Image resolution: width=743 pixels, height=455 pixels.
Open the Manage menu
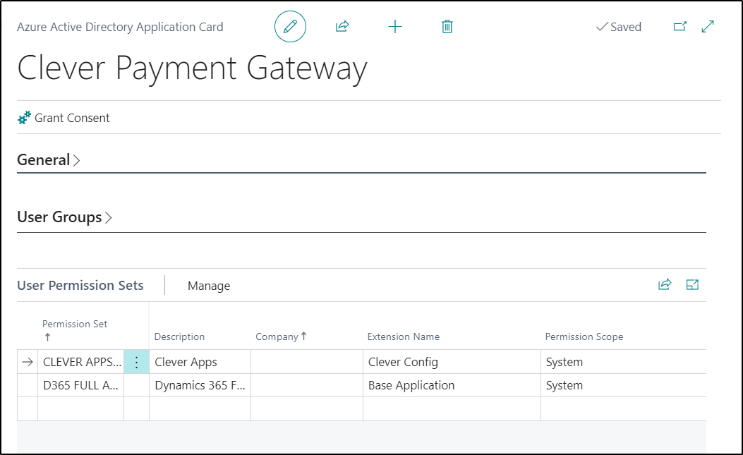pyautogui.click(x=209, y=286)
